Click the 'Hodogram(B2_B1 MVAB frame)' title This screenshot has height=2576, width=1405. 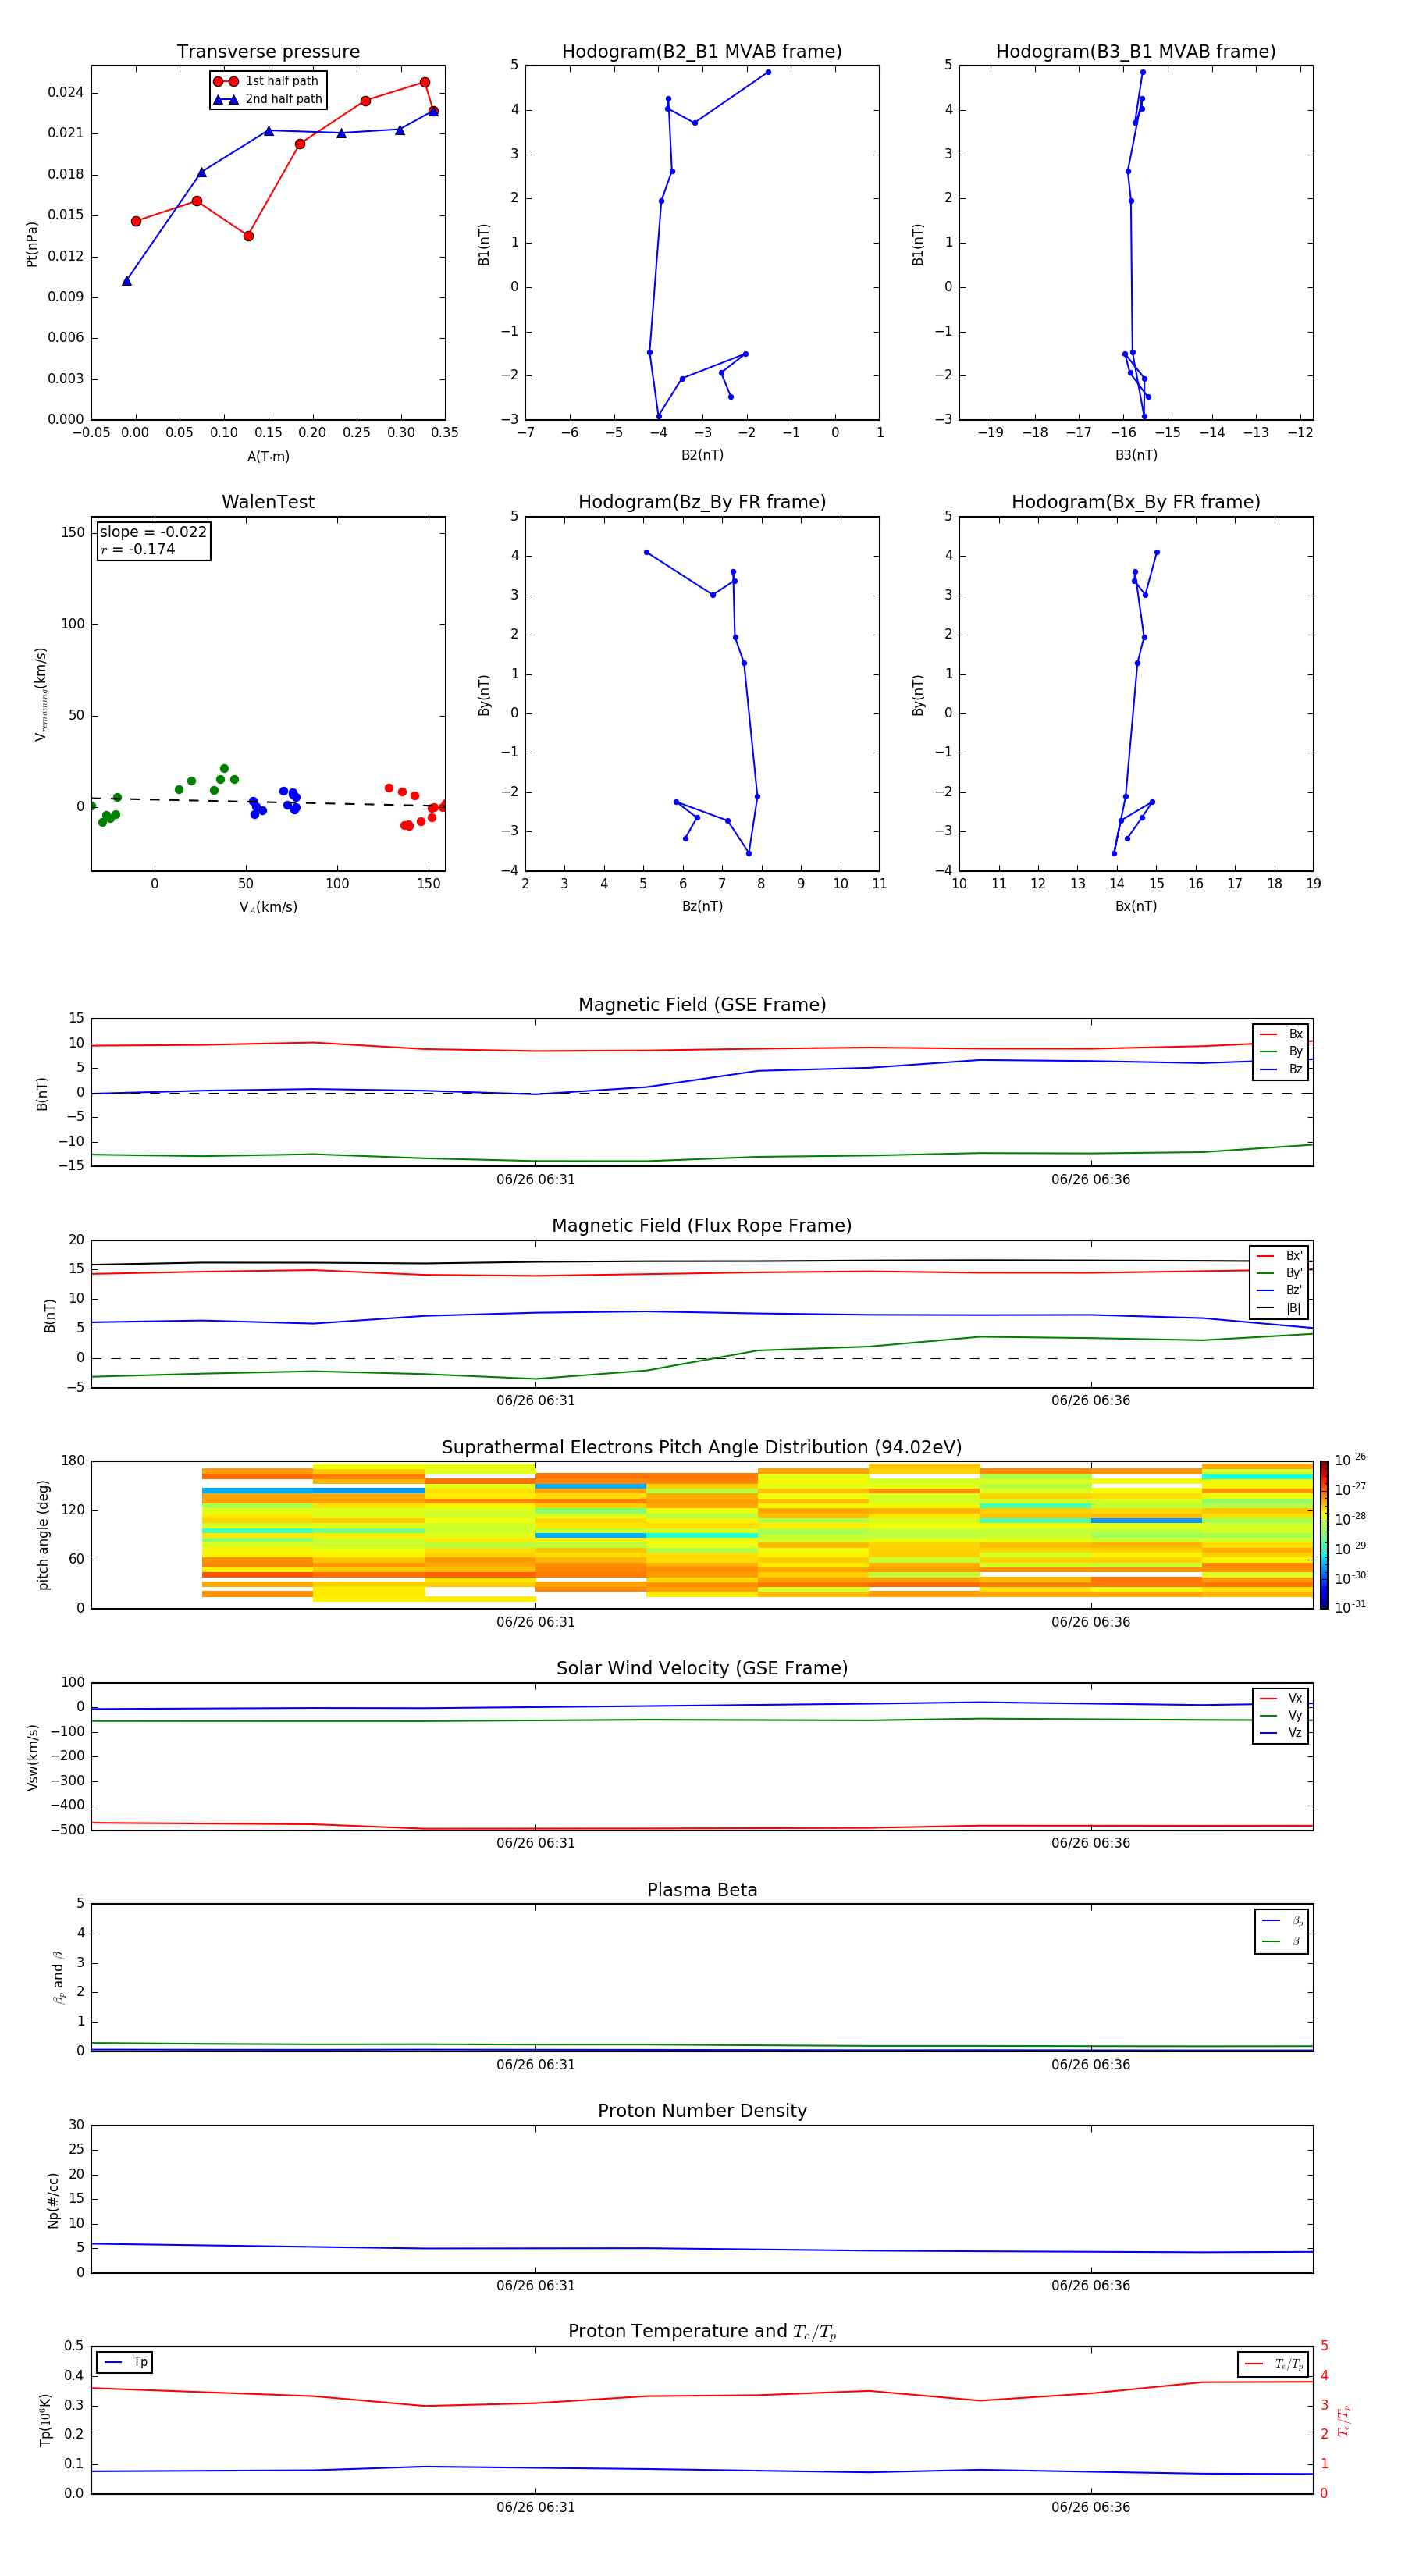pyautogui.click(x=702, y=52)
